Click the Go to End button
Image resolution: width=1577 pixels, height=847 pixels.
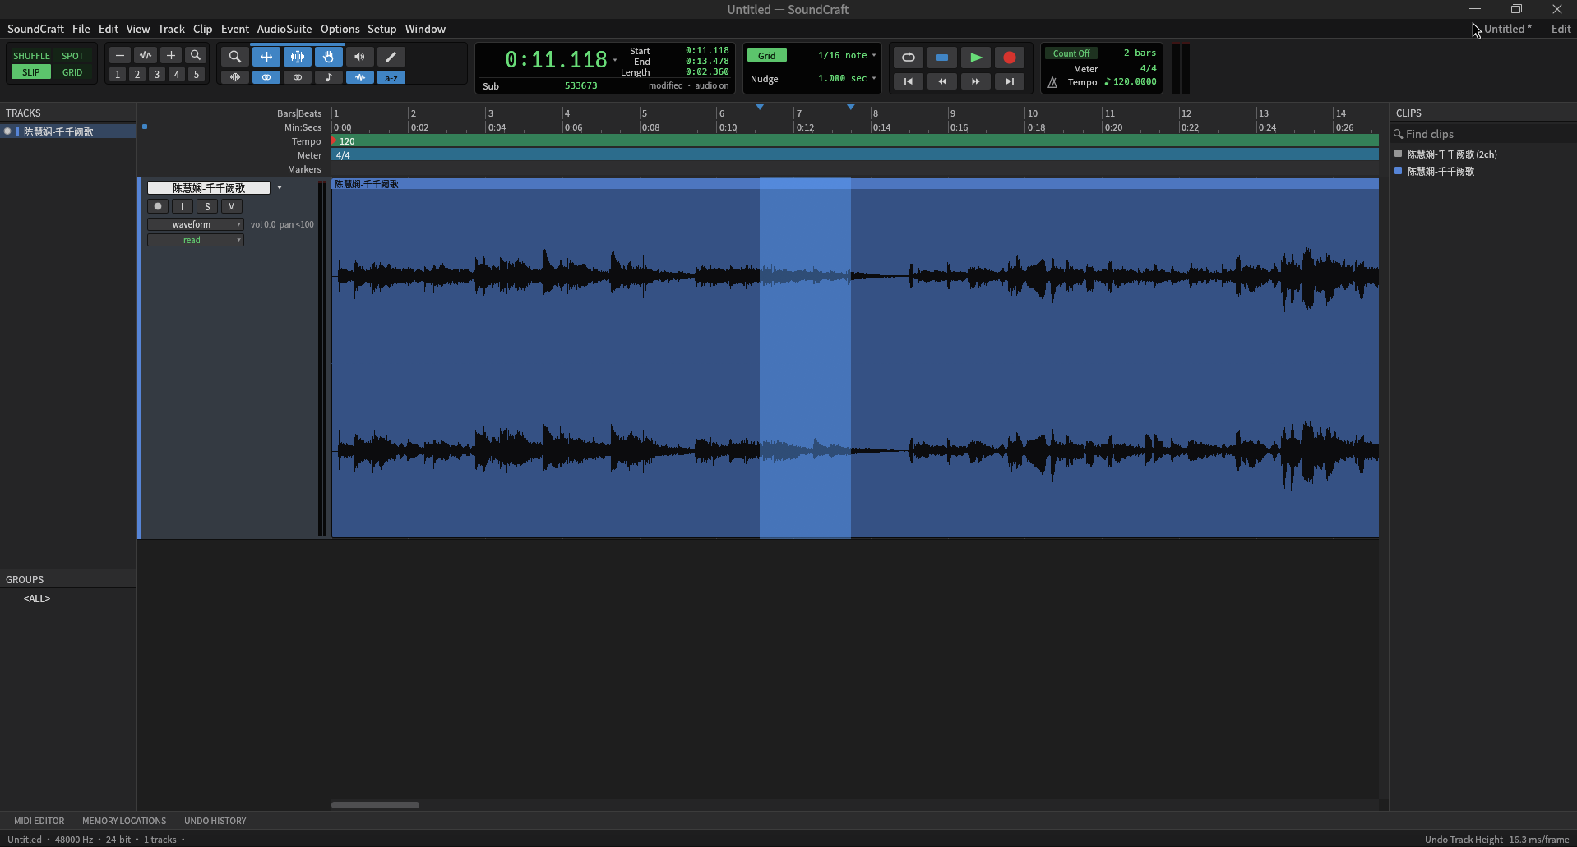1010,81
